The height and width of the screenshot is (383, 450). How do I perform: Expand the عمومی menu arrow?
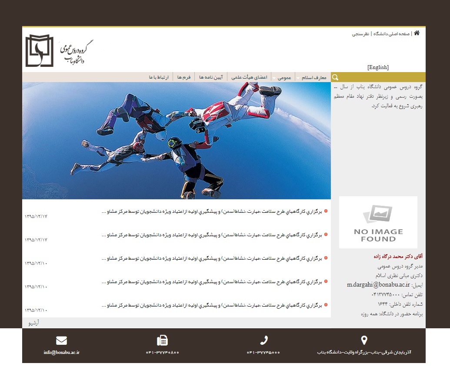[x=274, y=78]
